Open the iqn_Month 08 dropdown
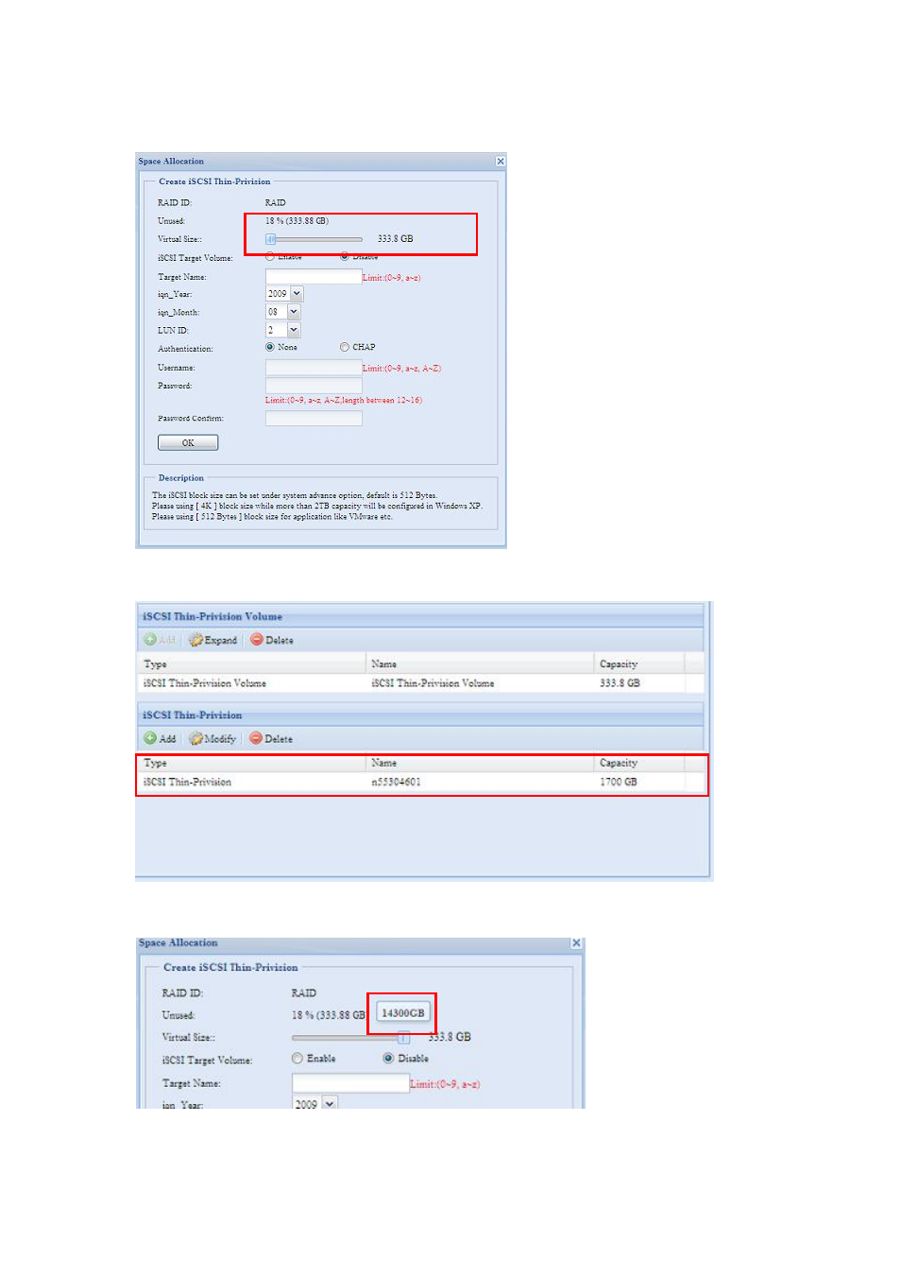Screen dimensions: 901x1276 pos(294,312)
